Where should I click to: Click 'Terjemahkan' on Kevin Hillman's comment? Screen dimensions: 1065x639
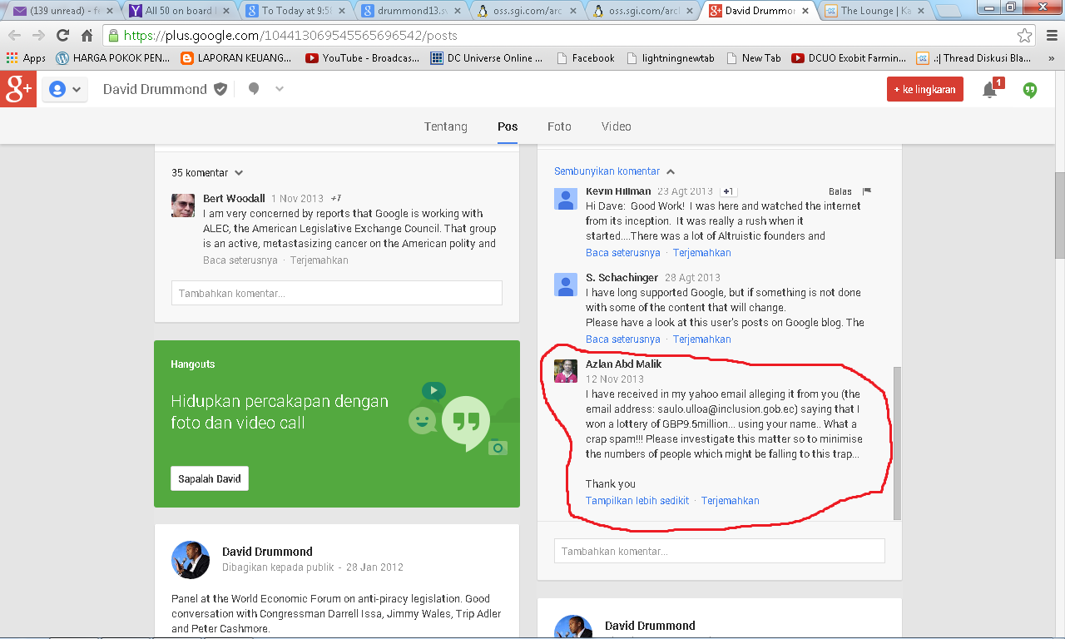point(702,253)
